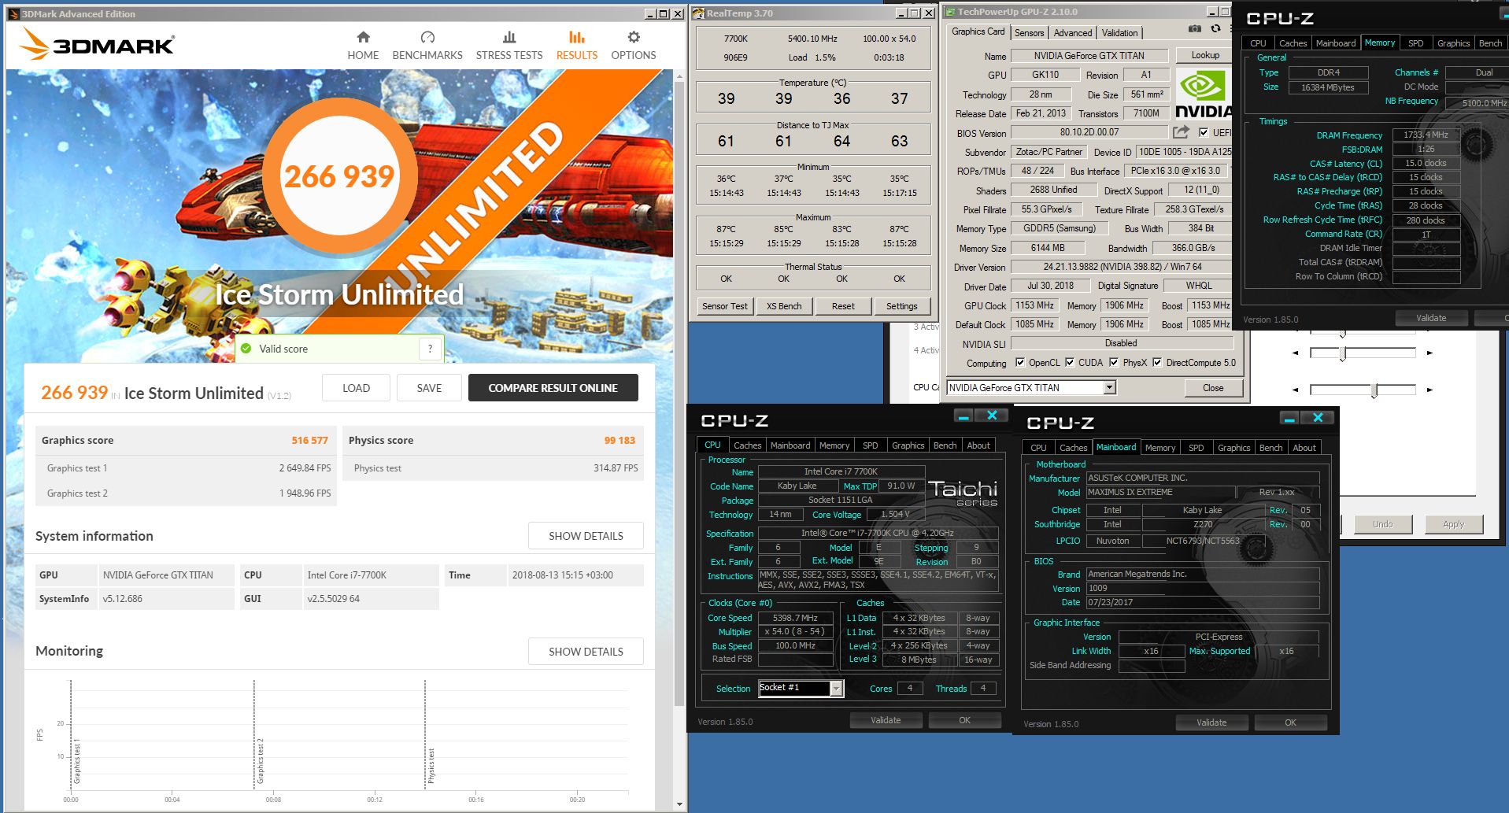Click the Apply button in background window
This screenshot has height=813, width=1509.
(x=1453, y=524)
